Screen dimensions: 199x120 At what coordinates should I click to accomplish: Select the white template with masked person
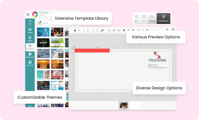coord(57,86)
